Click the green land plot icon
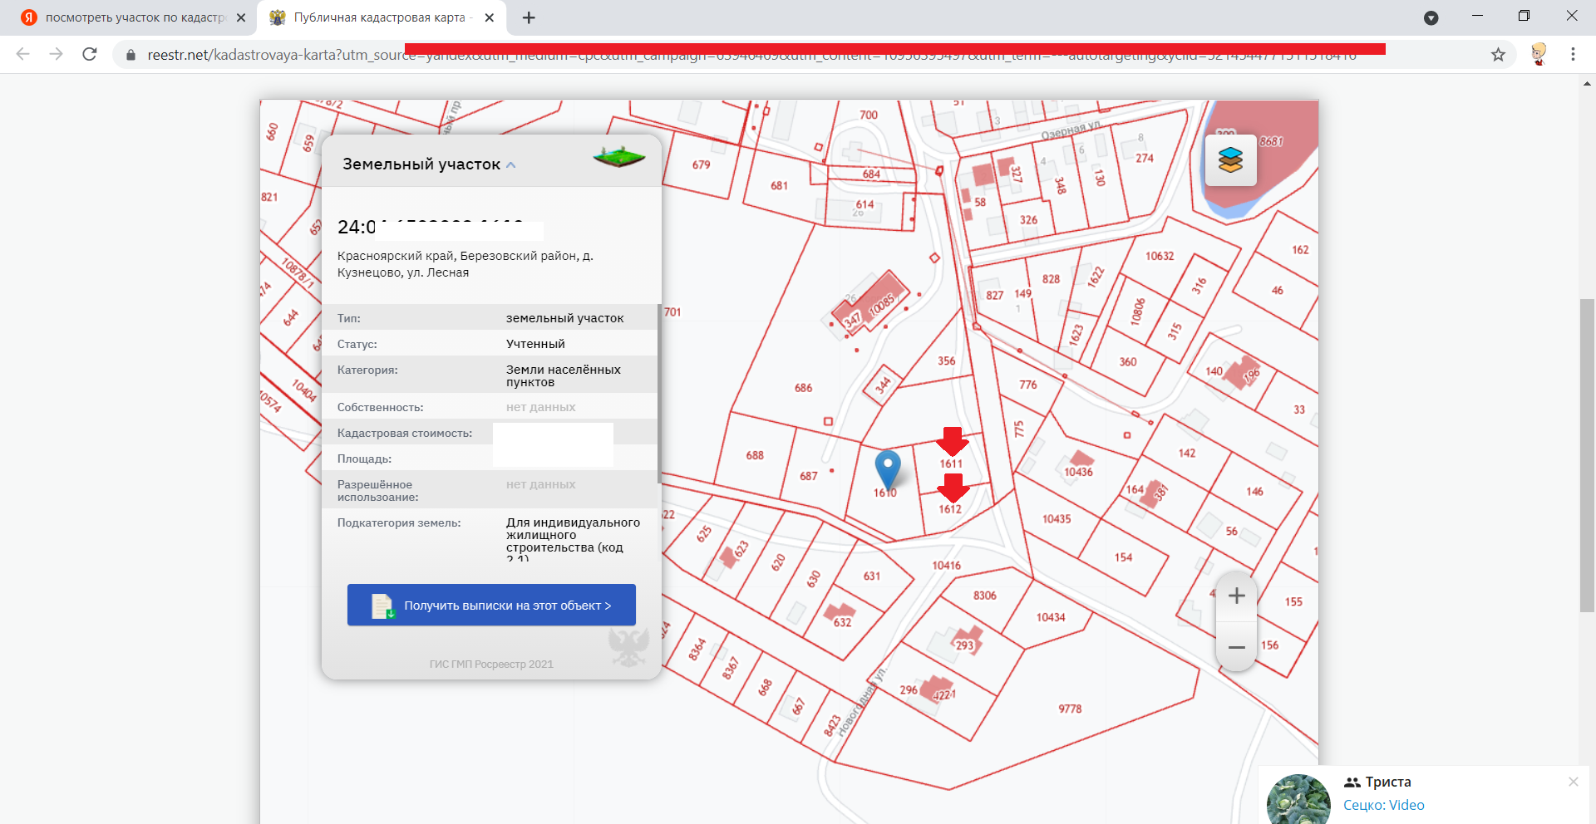Viewport: 1596px width, 824px height. [x=618, y=157]
